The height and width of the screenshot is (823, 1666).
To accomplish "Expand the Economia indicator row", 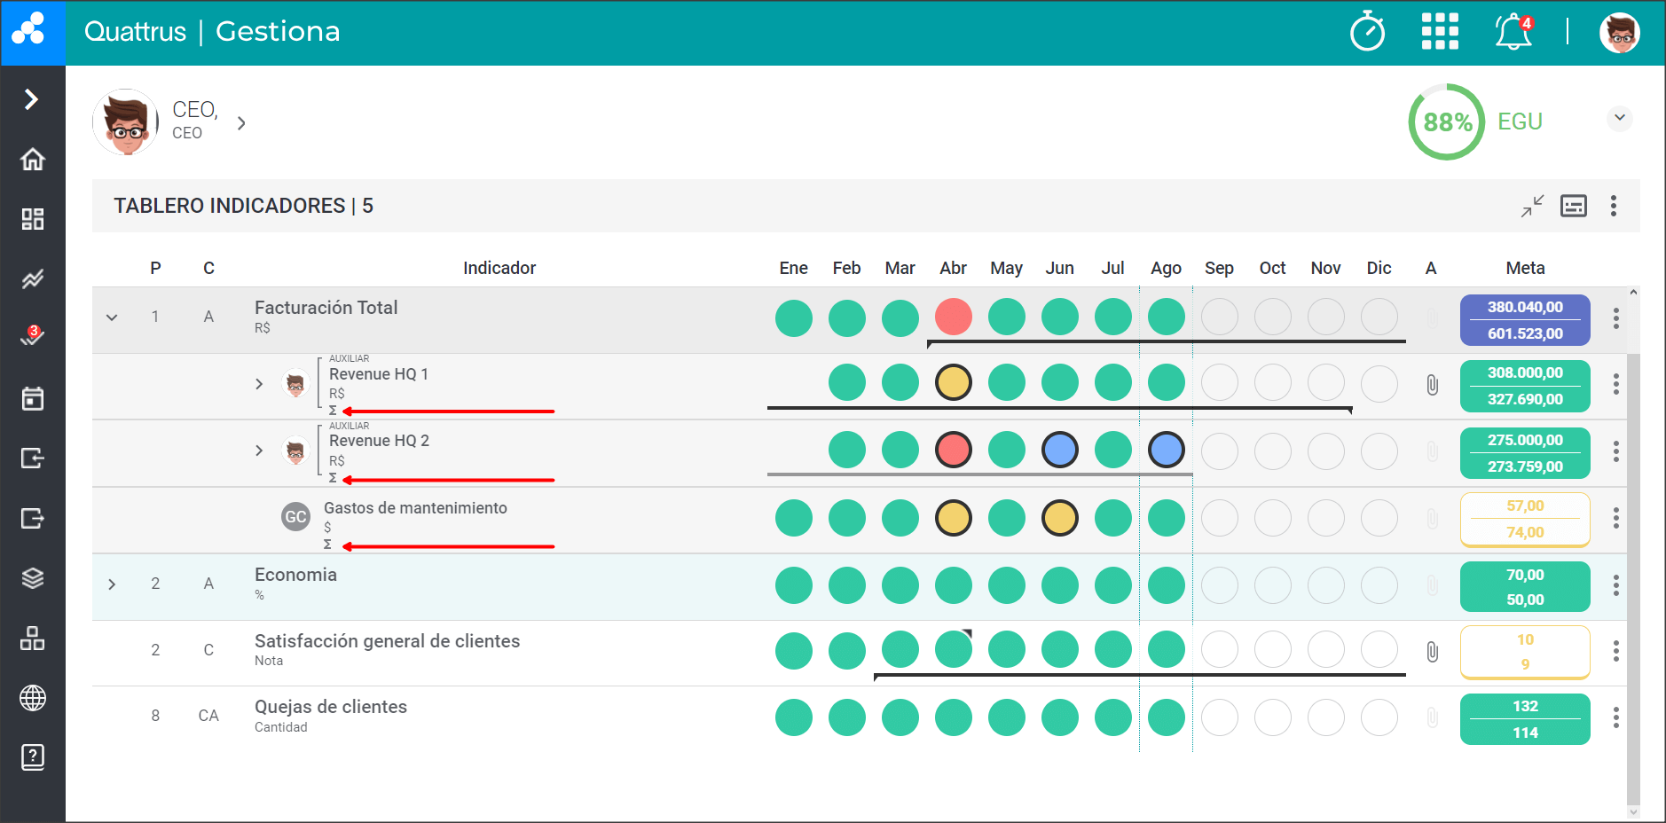I will (112, 584).
